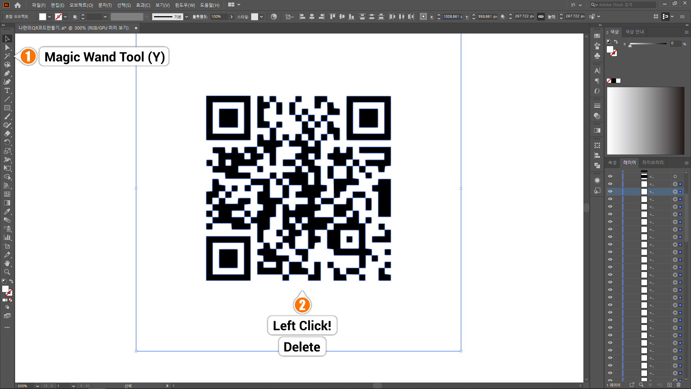Open the zoom level dropdown showing 300%
Viewport: 691px width, 389px height.
click(37, 386)
